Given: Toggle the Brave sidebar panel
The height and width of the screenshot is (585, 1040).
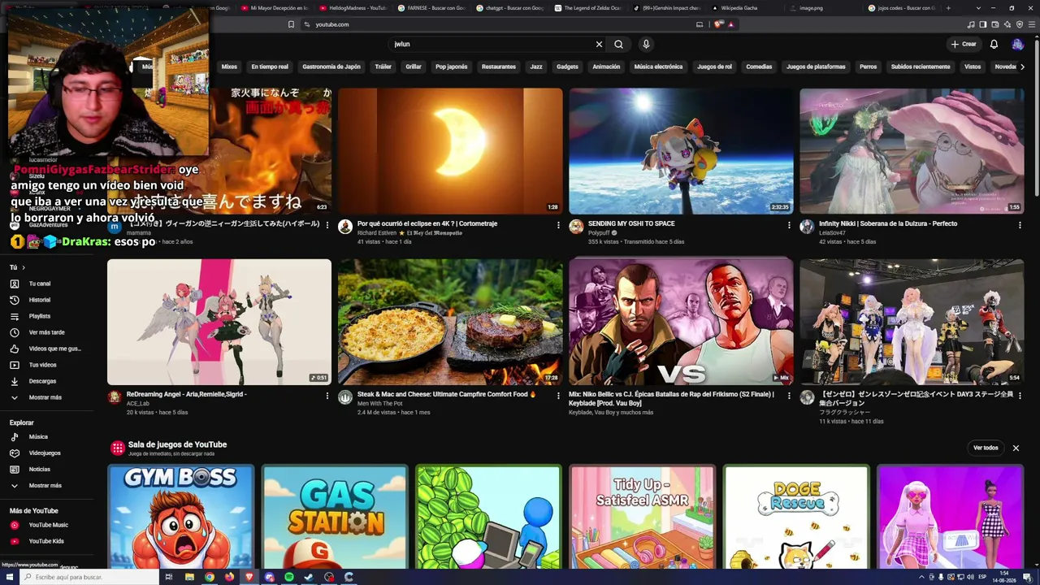Looking at the screenshot, I should click(982, 24).
